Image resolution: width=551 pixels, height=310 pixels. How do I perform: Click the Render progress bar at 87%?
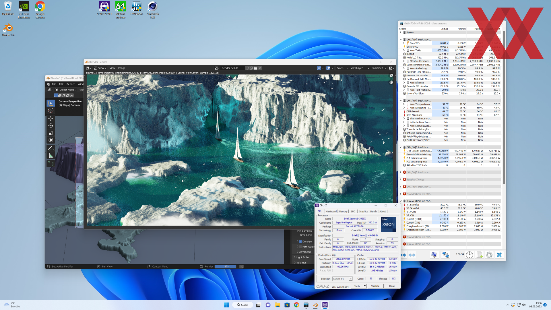pos(227,267)
